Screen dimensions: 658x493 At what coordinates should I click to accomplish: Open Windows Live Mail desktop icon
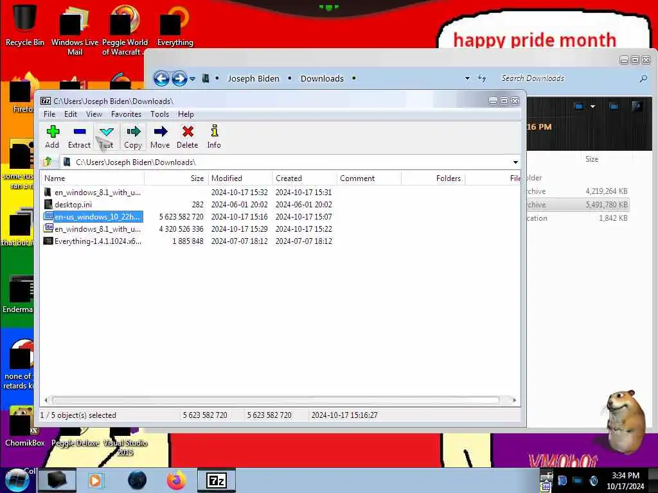click(75, 30)
